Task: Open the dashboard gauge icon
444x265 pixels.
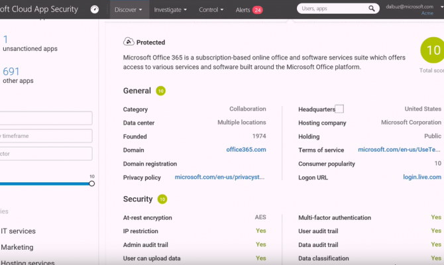Action: pyautogui.click(x=95, y=10)
